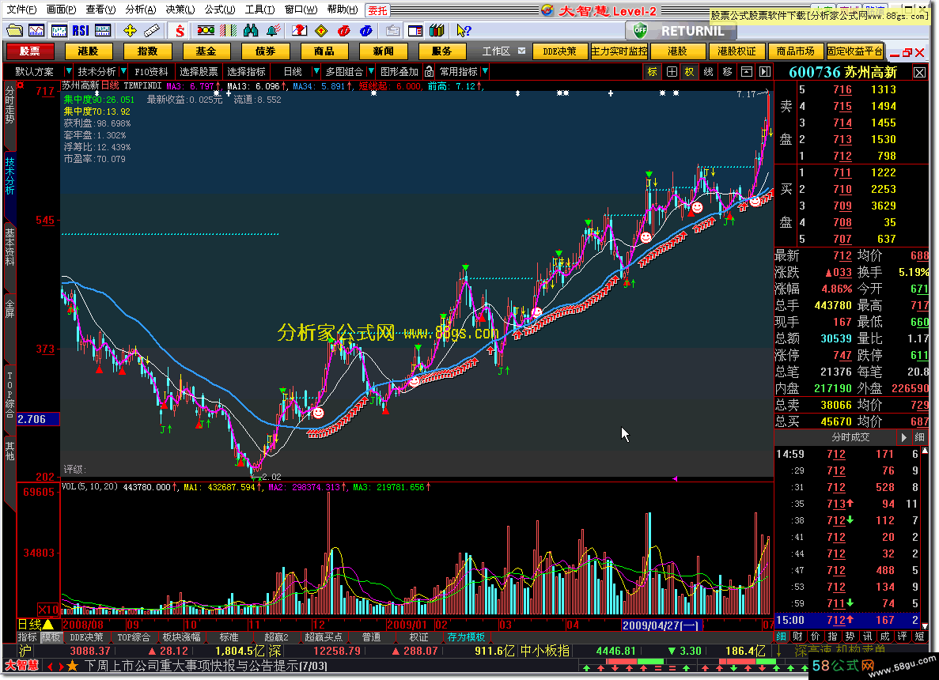Viewport: 939px width, 680px height.
Task: Activate the cursor question-mark help icon
Action: [x=464, y=31]
